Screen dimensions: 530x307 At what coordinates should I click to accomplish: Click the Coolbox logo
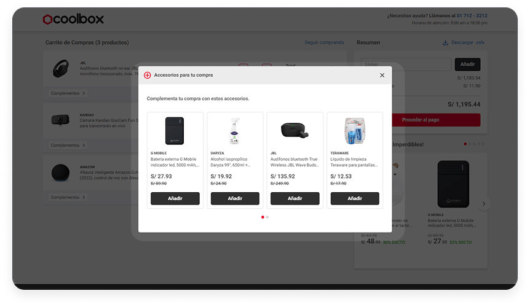(x=73, y=19)
